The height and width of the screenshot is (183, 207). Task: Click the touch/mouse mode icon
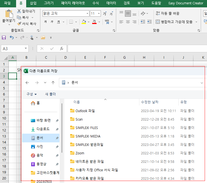point(32,38)
